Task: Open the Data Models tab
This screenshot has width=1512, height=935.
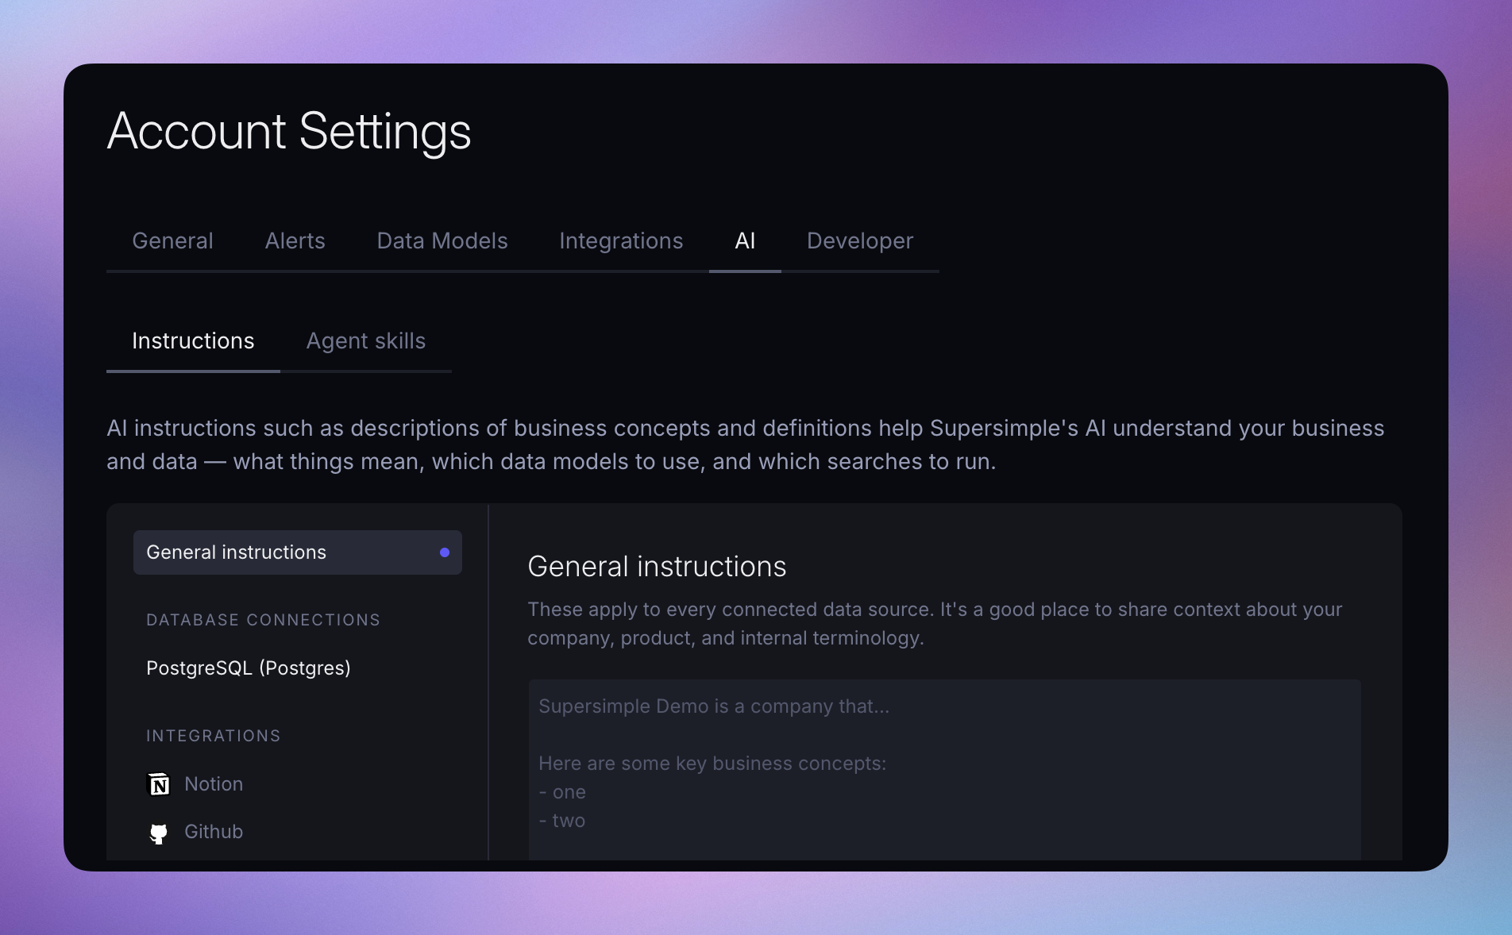Action: (442, 240)
